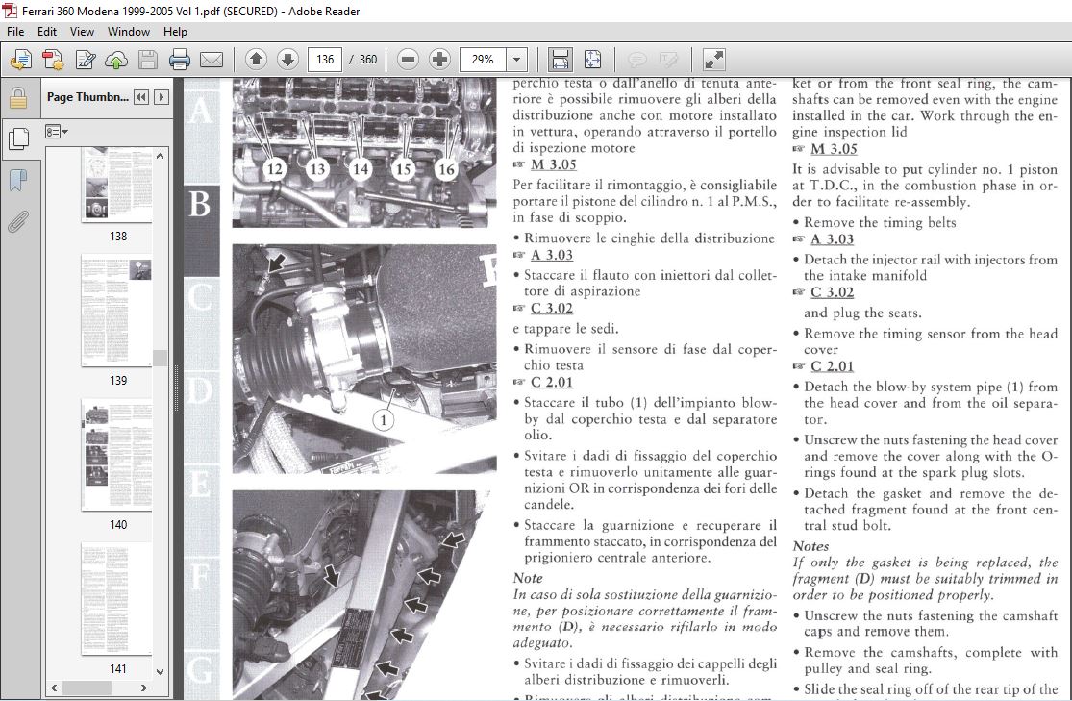Image resolution: width=1072 pixels, height=701 pixels.
Task: Open the thumbnails options dropdown menu
Action: 56,132
